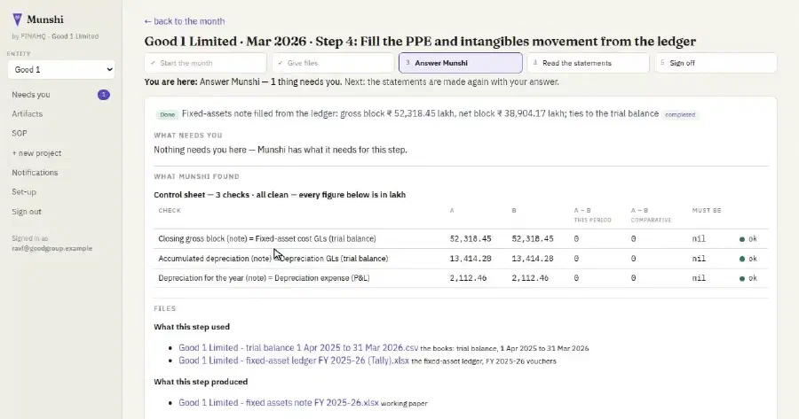Click the What this step used heading
Image resolution: width=799 pixels, height=419 pixels.
[192, 327]
